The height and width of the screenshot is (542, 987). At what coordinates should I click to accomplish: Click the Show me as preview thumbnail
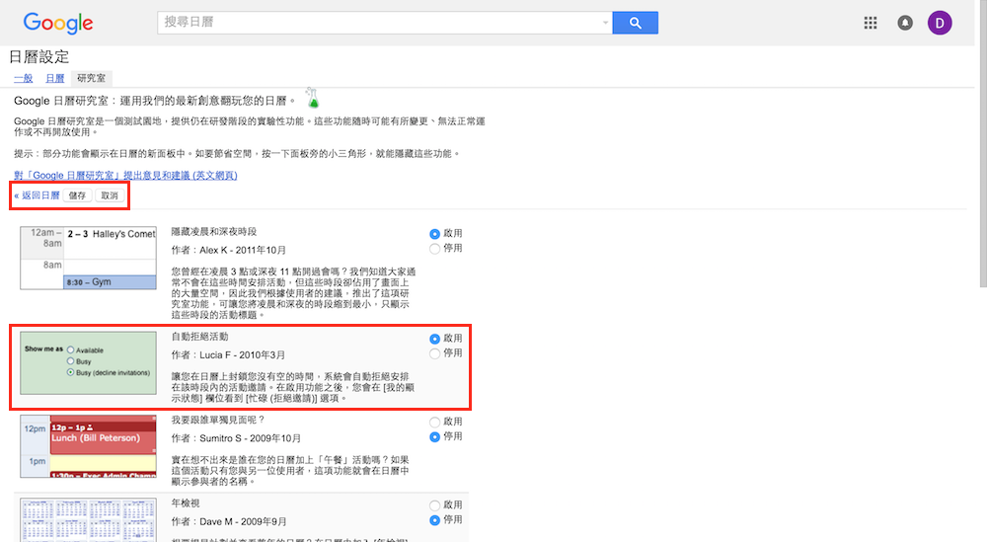[88, 363]
